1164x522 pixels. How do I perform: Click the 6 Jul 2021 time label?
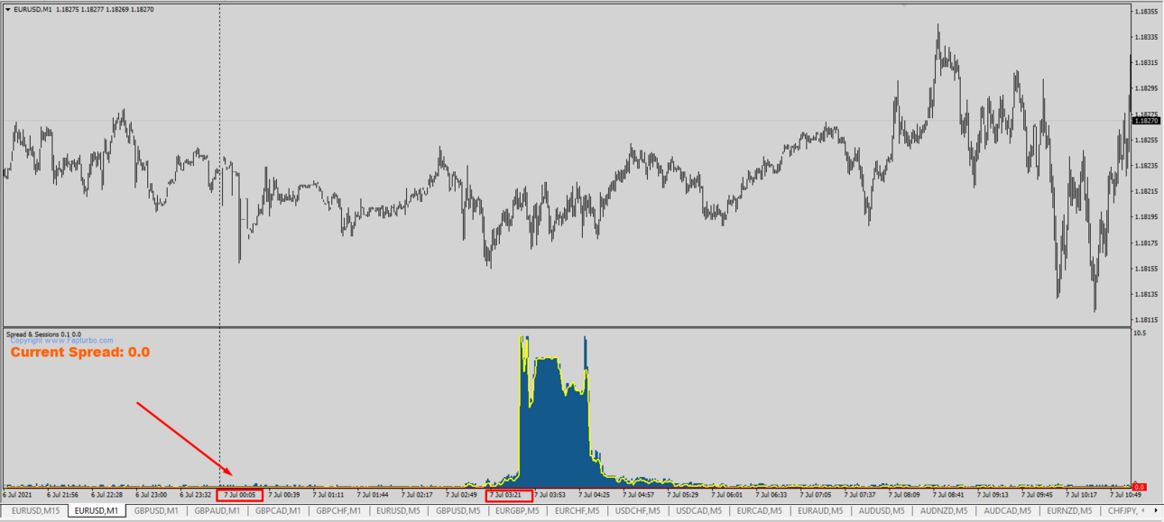pyautogui.click(x=17, y=495)
